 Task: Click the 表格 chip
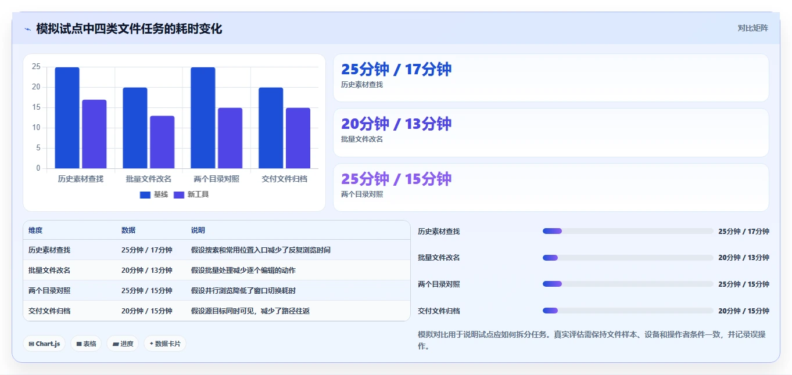click(86, 344)
